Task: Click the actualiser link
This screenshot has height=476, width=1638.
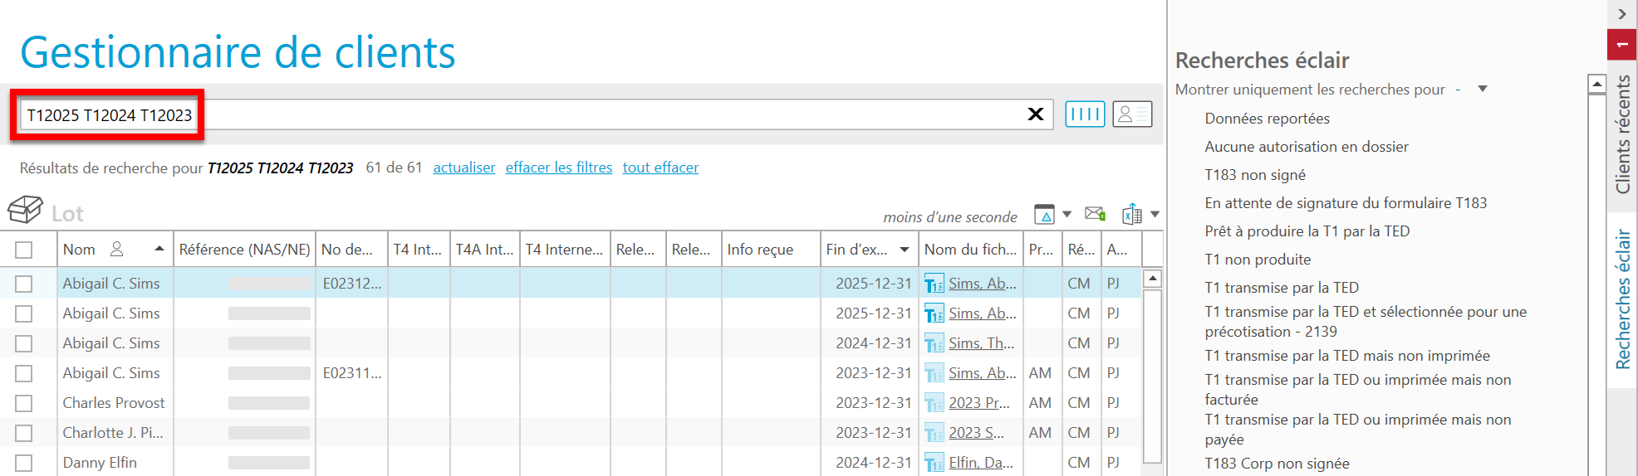Action: click(x=463, y=168)
